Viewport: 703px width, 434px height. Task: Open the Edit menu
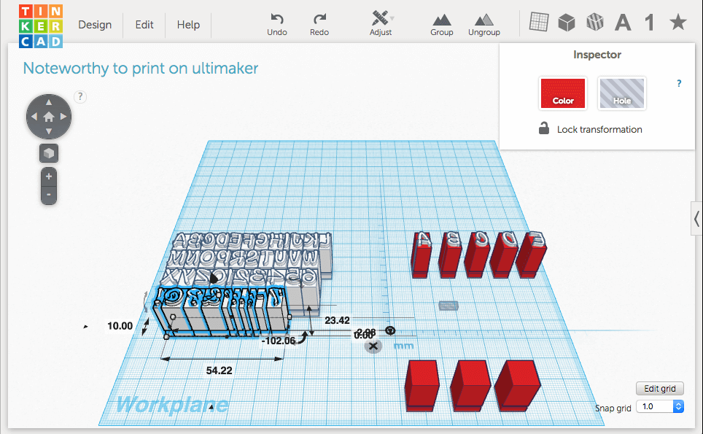(x=144, y=25)
